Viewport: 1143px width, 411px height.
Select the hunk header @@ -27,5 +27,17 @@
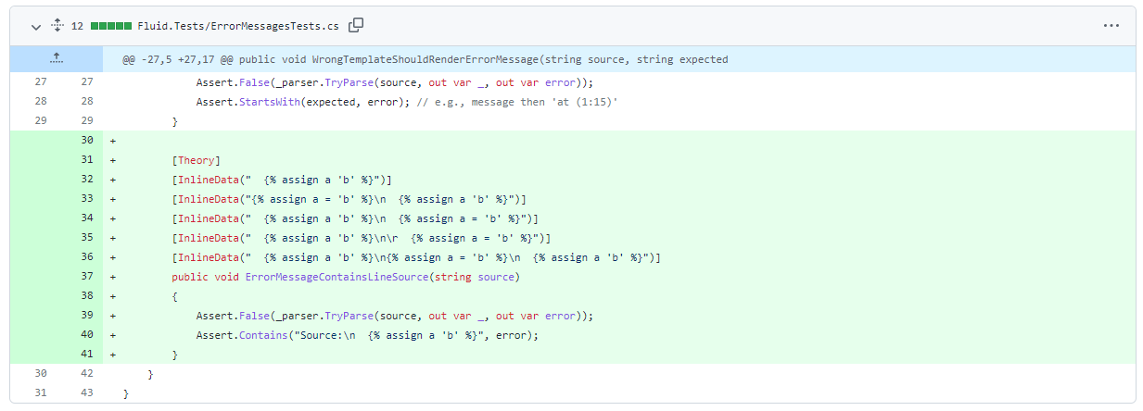coord(425,59)
